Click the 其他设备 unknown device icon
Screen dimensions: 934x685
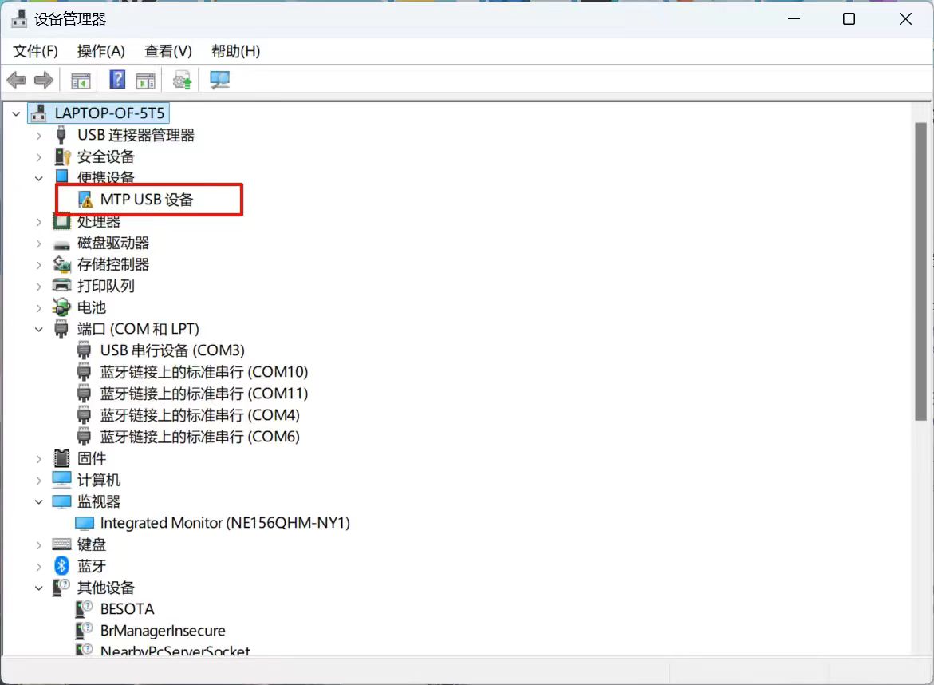click(x=61, y=588)
